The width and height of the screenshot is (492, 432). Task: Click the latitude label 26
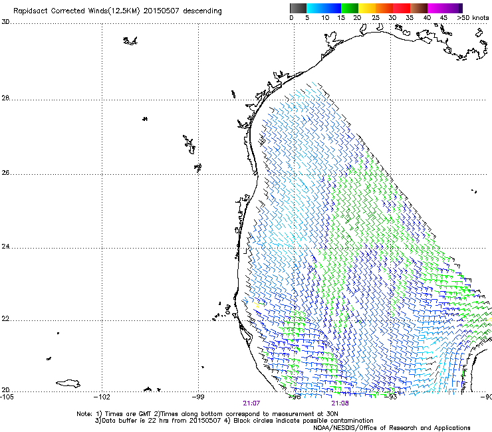pyautogui.click(x=5, y=172)
